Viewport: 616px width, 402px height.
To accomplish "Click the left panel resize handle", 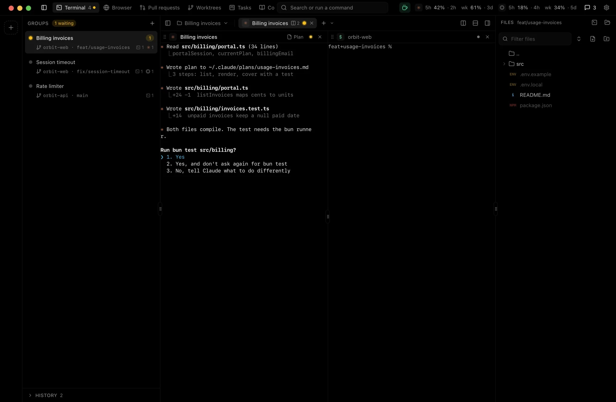I will pos(160,209).
